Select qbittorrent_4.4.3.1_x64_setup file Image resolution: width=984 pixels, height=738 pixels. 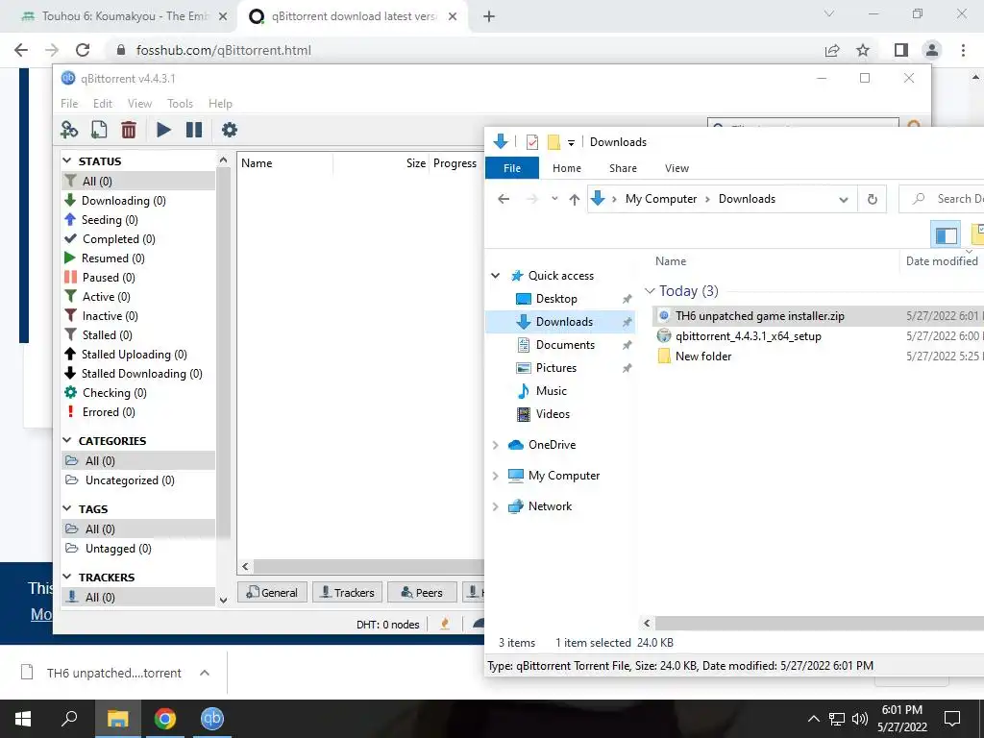coord(748,335)
